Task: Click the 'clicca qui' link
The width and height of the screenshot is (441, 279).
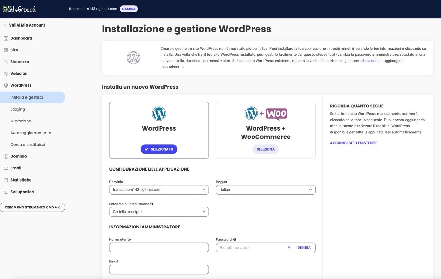Action: tap(368, 61)
